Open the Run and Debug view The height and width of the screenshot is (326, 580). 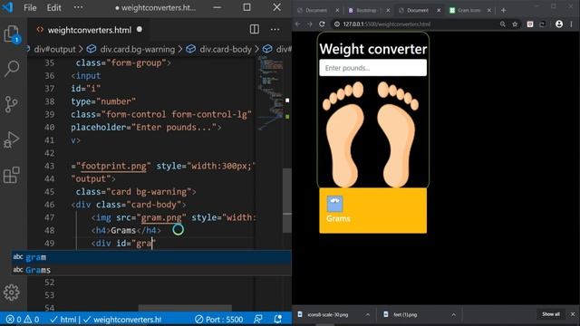coord(12,139)
